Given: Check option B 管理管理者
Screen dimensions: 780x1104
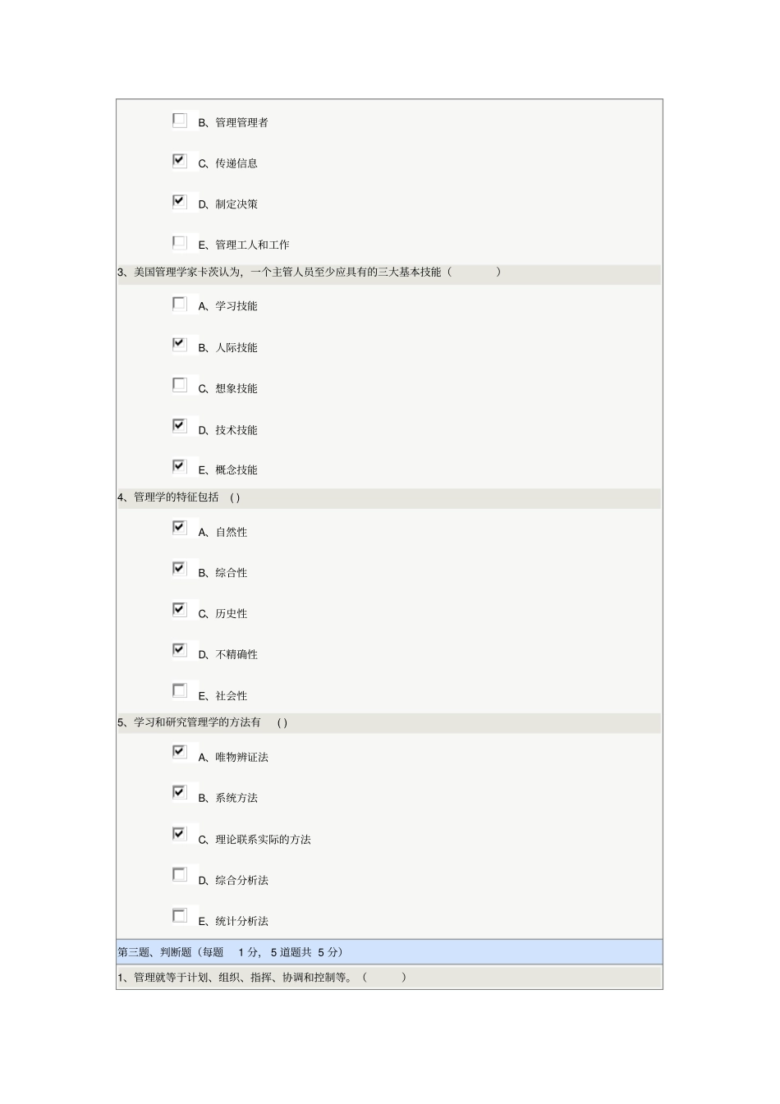Looking at the screenshot, I should (180, 120).
